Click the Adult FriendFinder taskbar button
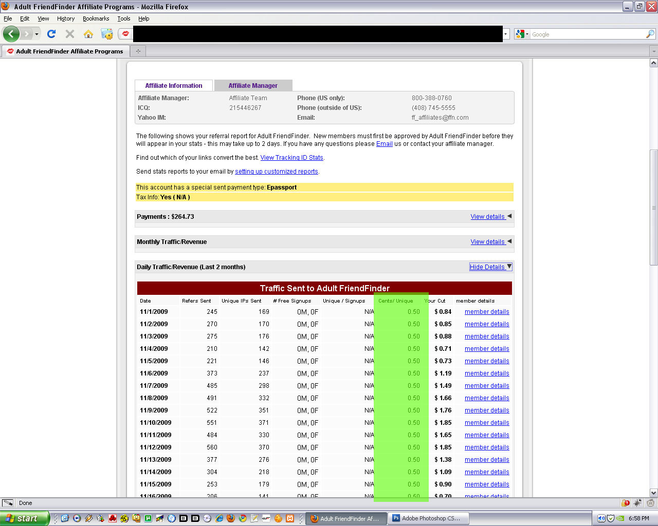Viewport: 658px width, 526px height. pos(346,518)
